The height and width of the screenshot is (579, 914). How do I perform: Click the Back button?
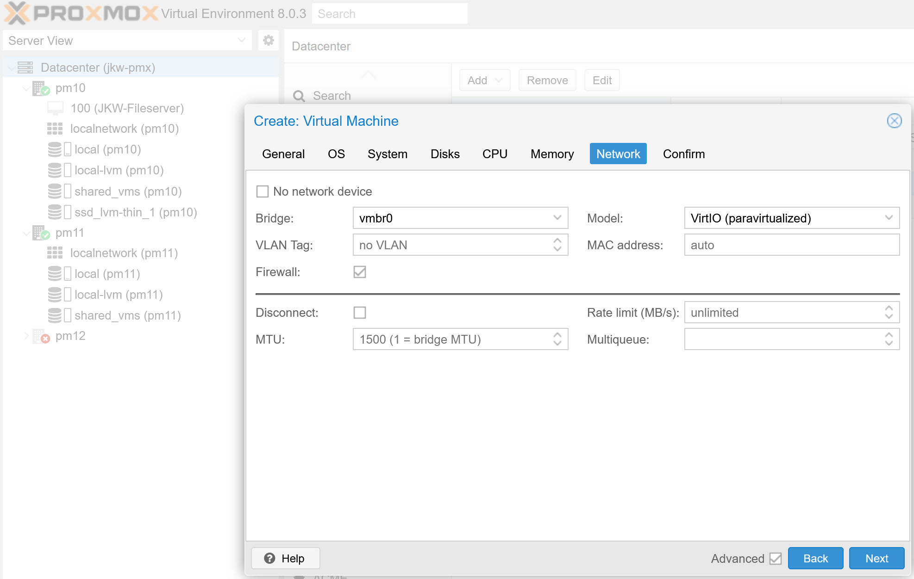tap(815, 558)
